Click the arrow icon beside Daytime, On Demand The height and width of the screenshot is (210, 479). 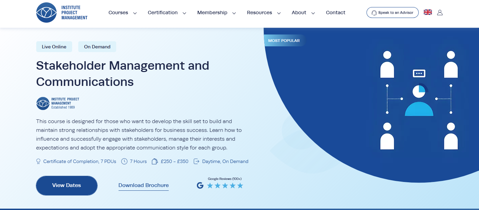click(x=196, y=161)
